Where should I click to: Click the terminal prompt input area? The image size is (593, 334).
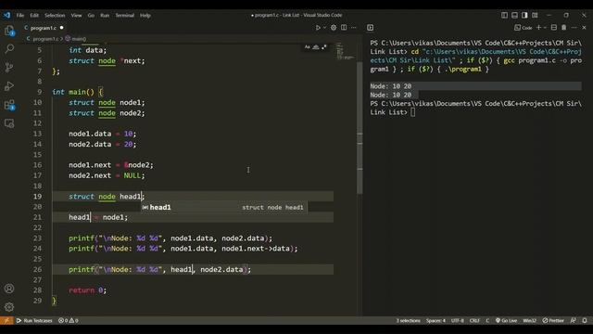click(413, 112)
